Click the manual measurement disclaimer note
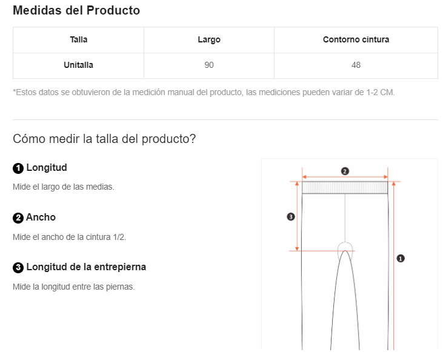The height and width of the screenshot is (352, 443). (204, 93)
